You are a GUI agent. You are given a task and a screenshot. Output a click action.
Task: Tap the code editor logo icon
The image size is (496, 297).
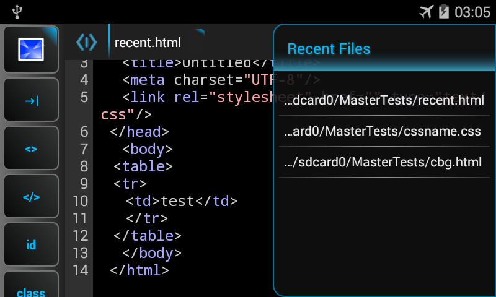(x=86, y=42)
